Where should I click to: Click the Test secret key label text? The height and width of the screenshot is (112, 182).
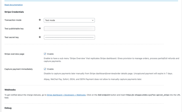12,37
